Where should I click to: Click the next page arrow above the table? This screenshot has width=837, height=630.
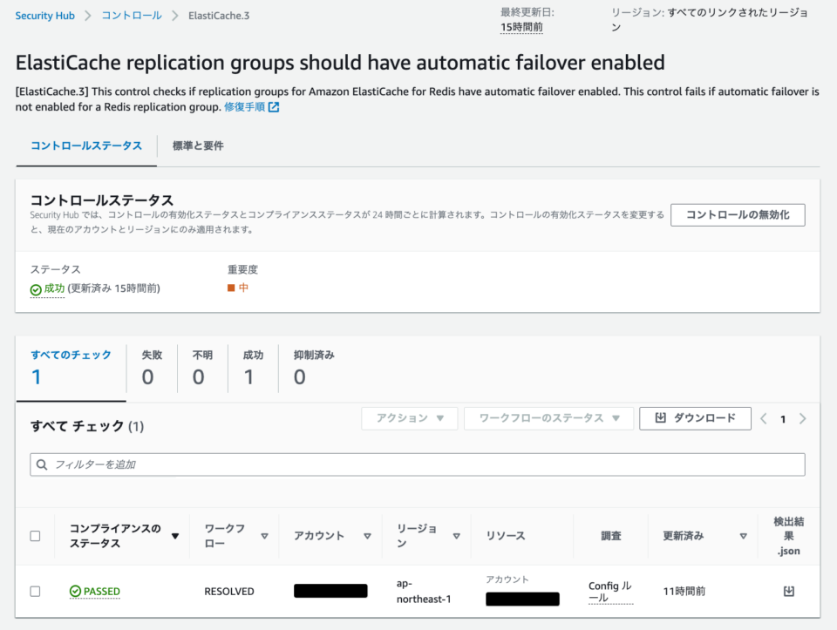[x=803, y=418]
